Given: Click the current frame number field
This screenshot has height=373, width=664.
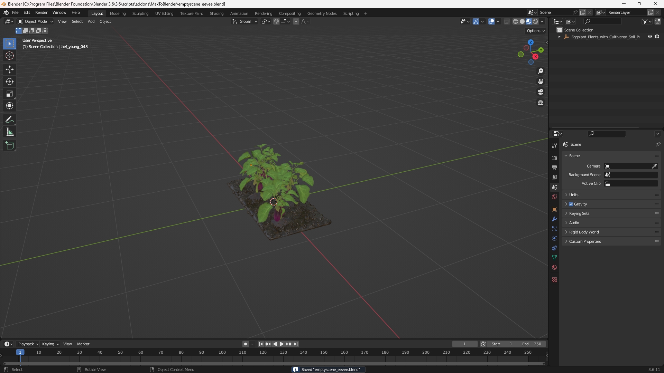Looking at the screenshot, I should pos(464,344).
